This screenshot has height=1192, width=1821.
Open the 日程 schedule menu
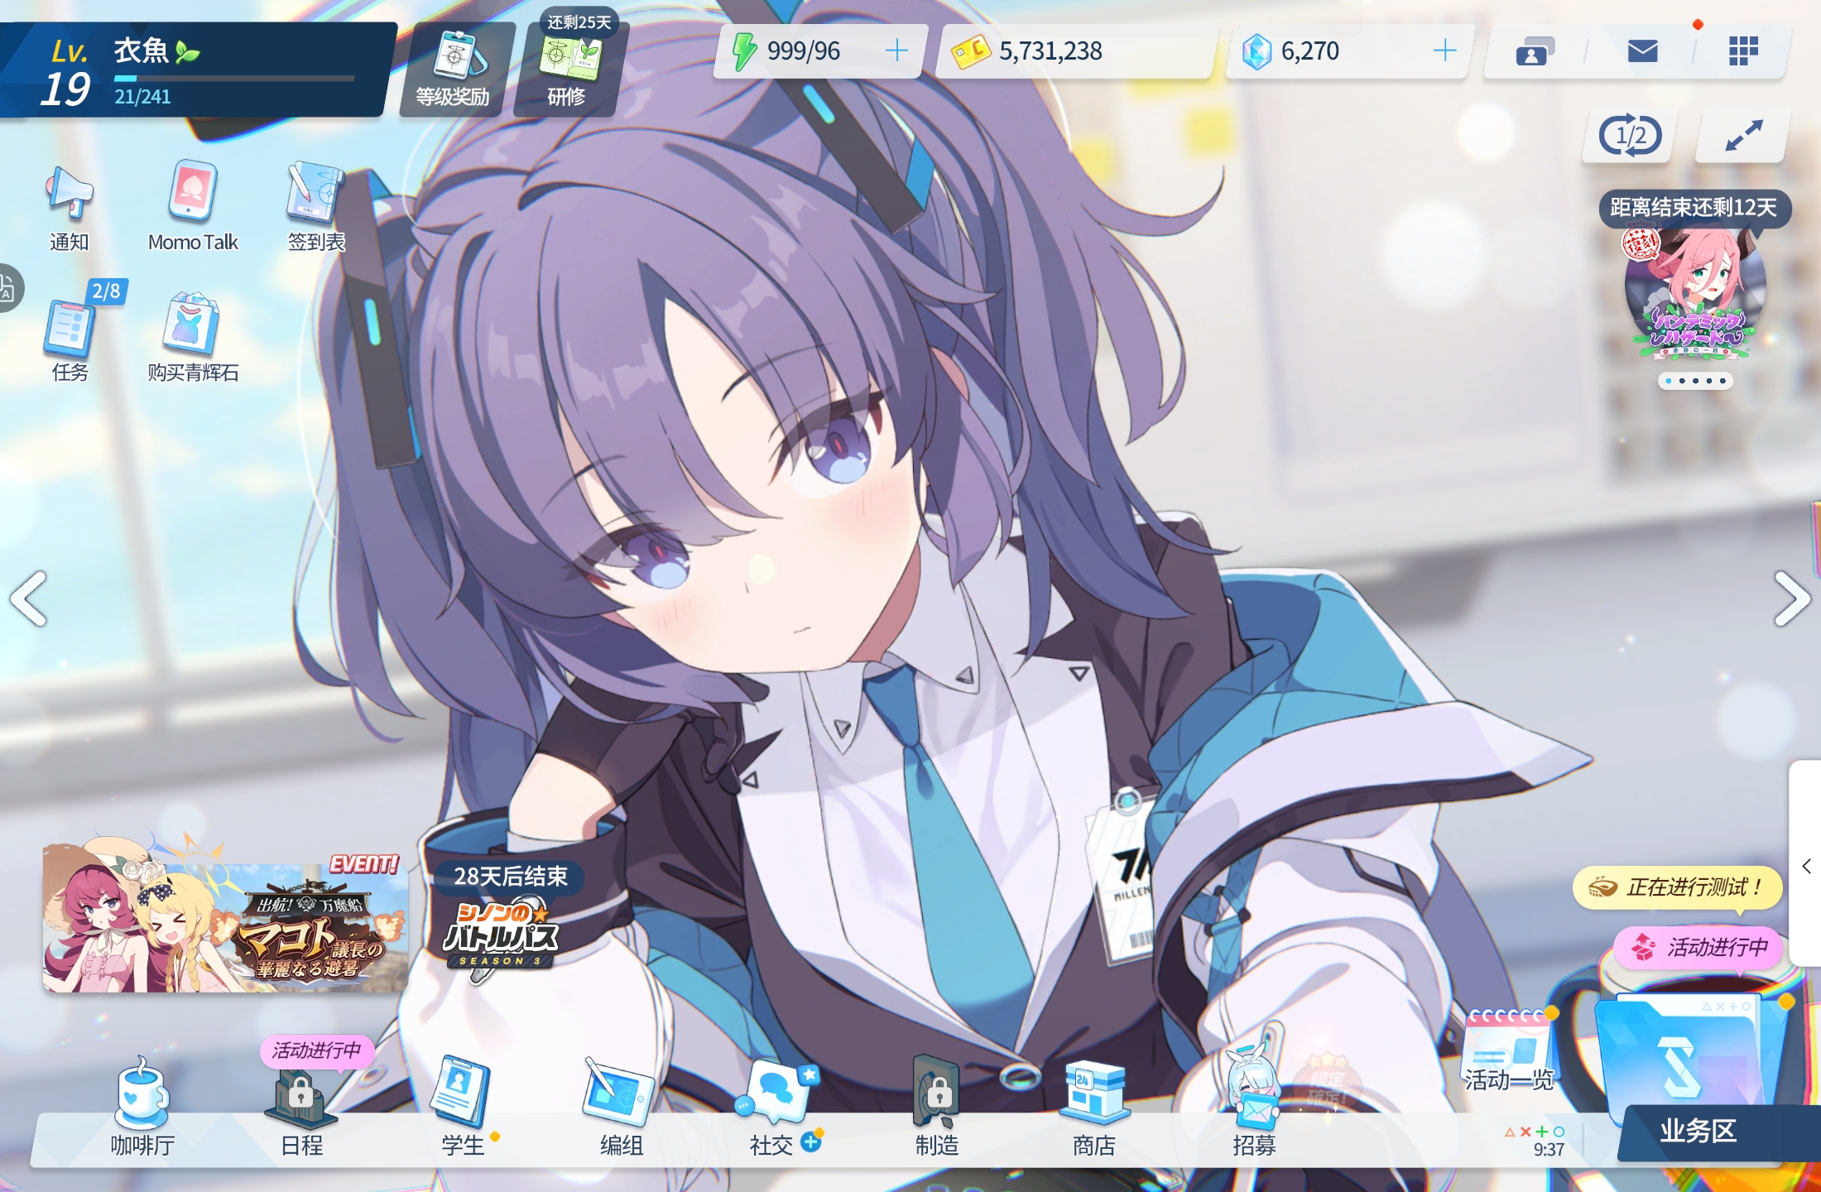click(302, 1113)
